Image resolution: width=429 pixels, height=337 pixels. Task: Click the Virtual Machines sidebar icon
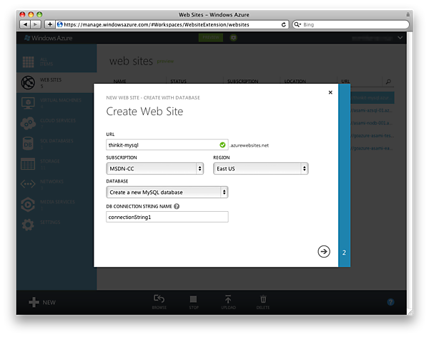pos(29,102)
